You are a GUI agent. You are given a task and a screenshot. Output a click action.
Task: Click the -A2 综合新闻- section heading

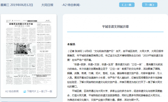(x=71, y=5)
